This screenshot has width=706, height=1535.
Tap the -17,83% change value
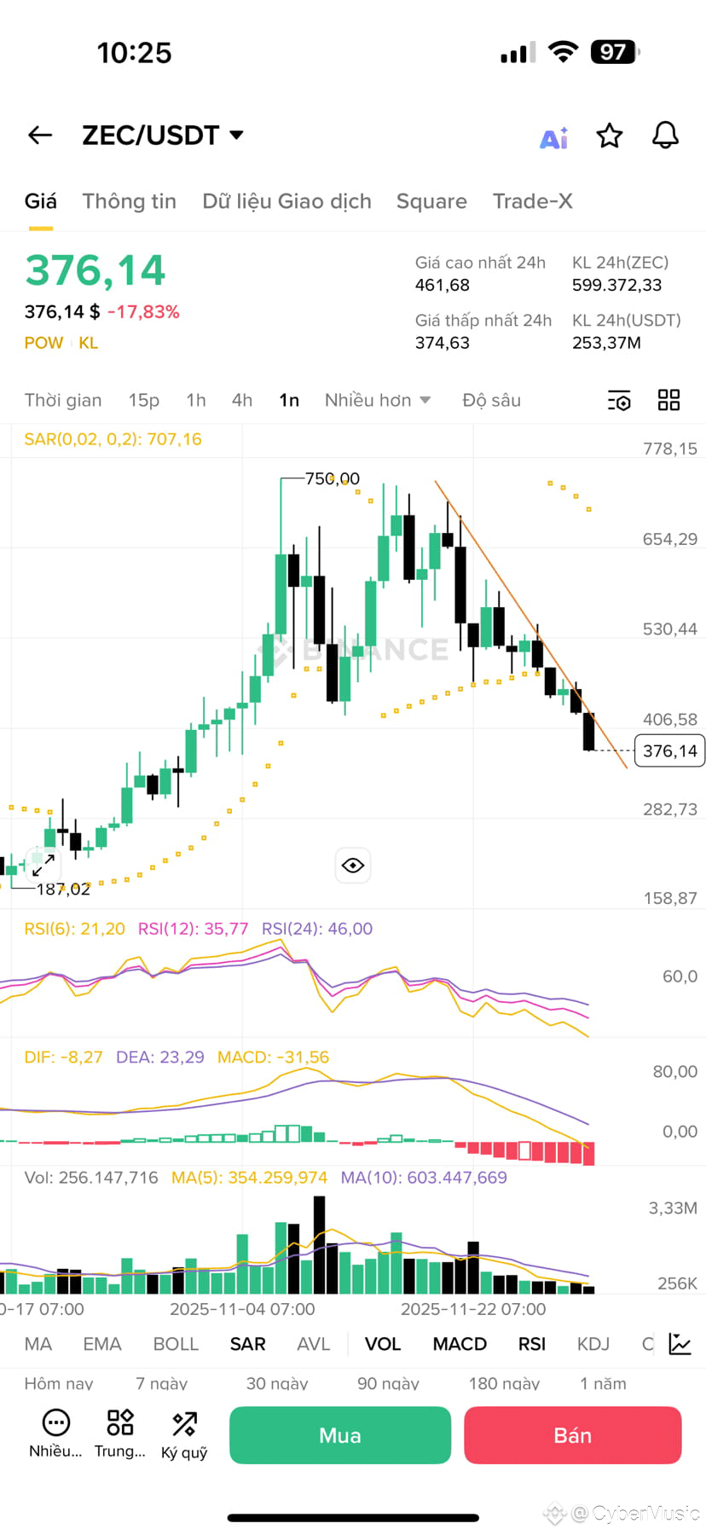point(143,312)
